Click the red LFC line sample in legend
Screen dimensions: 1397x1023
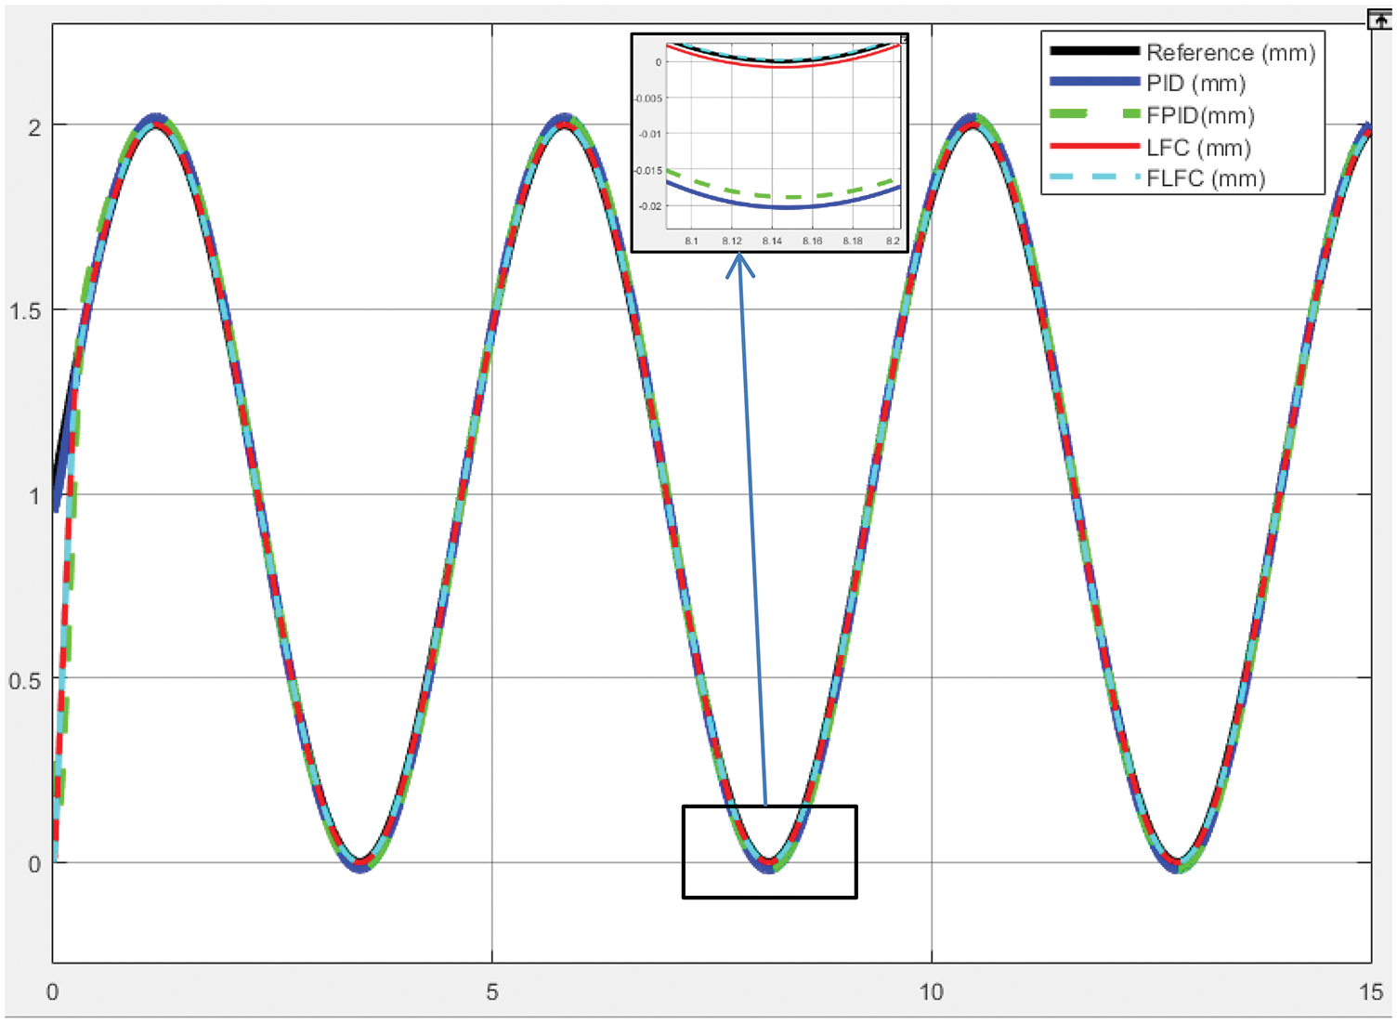(x=1093, y=146)
